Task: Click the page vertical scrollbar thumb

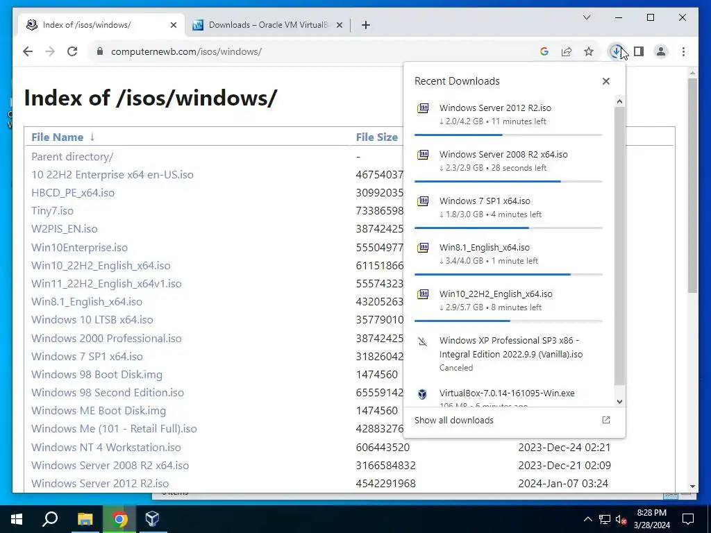Action: [692, 185]
